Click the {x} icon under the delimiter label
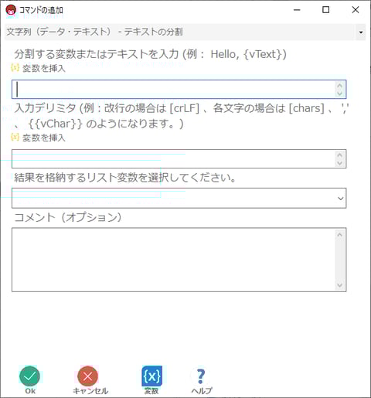Image resolution: width=371 pixels, height=398 pixels. click(15, 137)
